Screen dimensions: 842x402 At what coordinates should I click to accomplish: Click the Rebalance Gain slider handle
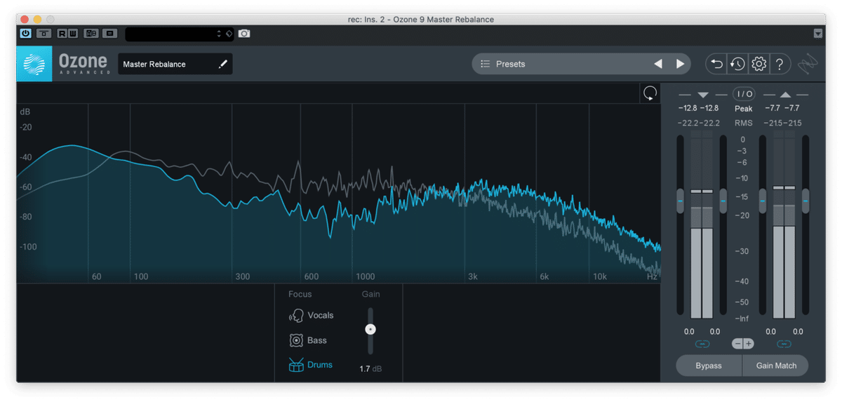[x=371, y=329]
